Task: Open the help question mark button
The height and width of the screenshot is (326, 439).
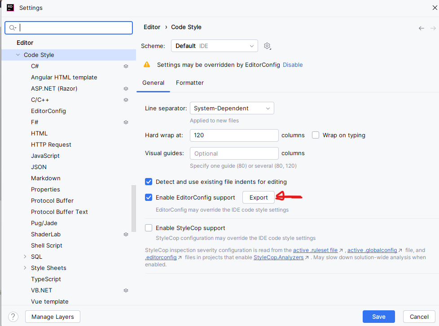Action: pos(13,317)
